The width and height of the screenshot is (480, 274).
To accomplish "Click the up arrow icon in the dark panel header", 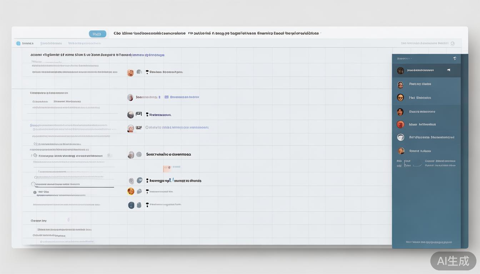I will tap(455, 58).
